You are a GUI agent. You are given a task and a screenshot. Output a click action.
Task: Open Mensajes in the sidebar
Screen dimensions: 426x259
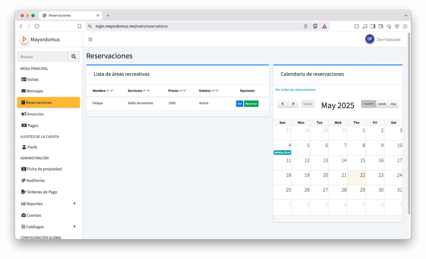[x=35, y=91]
